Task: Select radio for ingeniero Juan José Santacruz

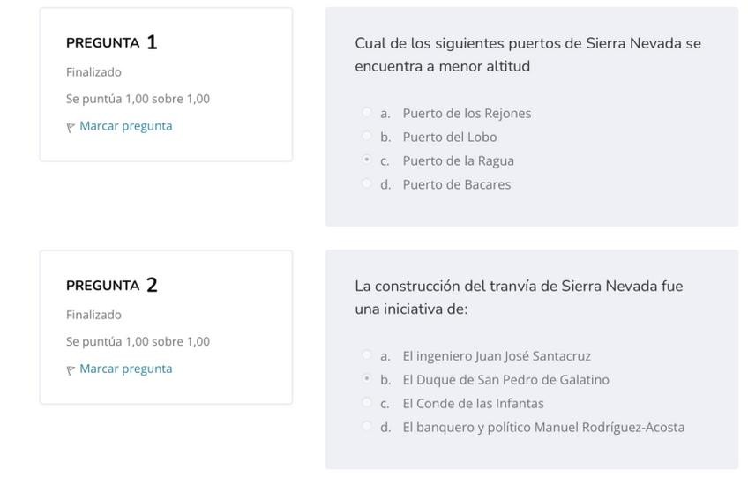Action: pyautogui.click(x=367, y=355)
